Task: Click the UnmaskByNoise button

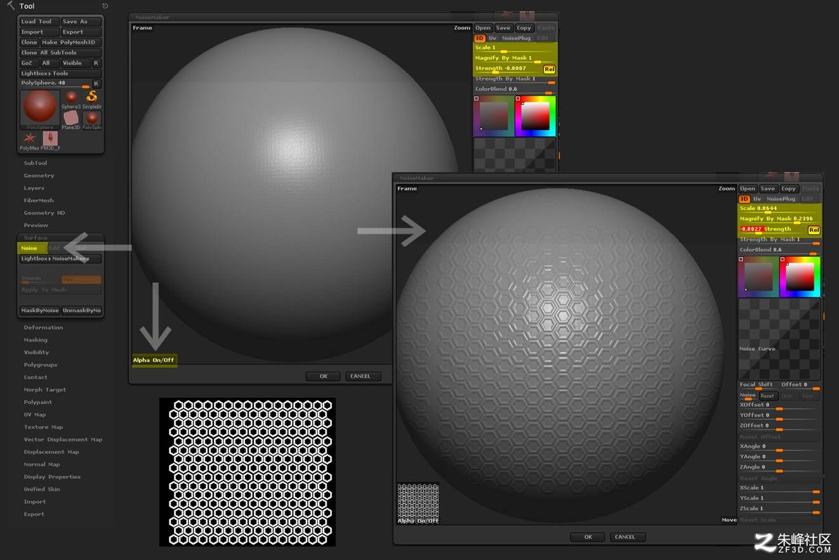Action: [82, 311]
